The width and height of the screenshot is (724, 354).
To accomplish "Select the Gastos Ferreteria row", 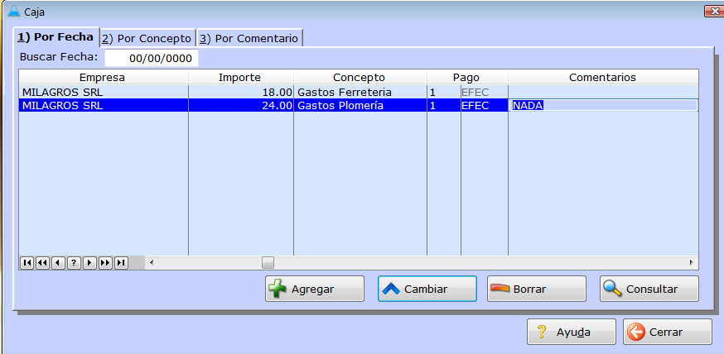I will click(x=344, y=92).
